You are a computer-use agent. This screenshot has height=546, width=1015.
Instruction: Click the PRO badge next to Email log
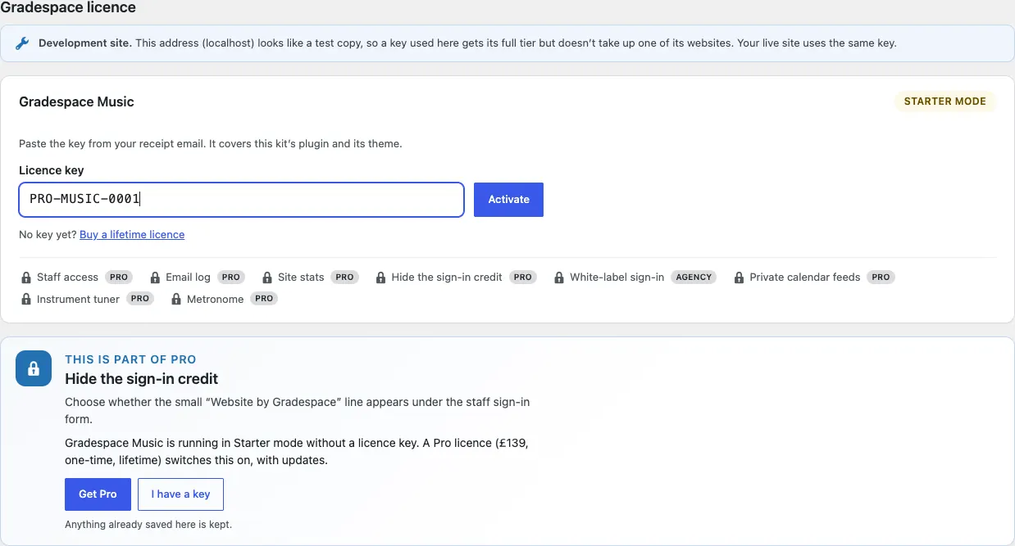231,278
